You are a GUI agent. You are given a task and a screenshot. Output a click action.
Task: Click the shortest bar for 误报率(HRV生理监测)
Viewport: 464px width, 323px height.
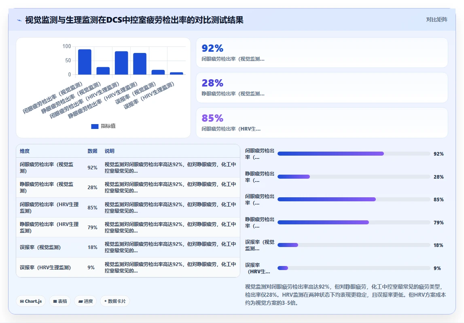[176, 73]
